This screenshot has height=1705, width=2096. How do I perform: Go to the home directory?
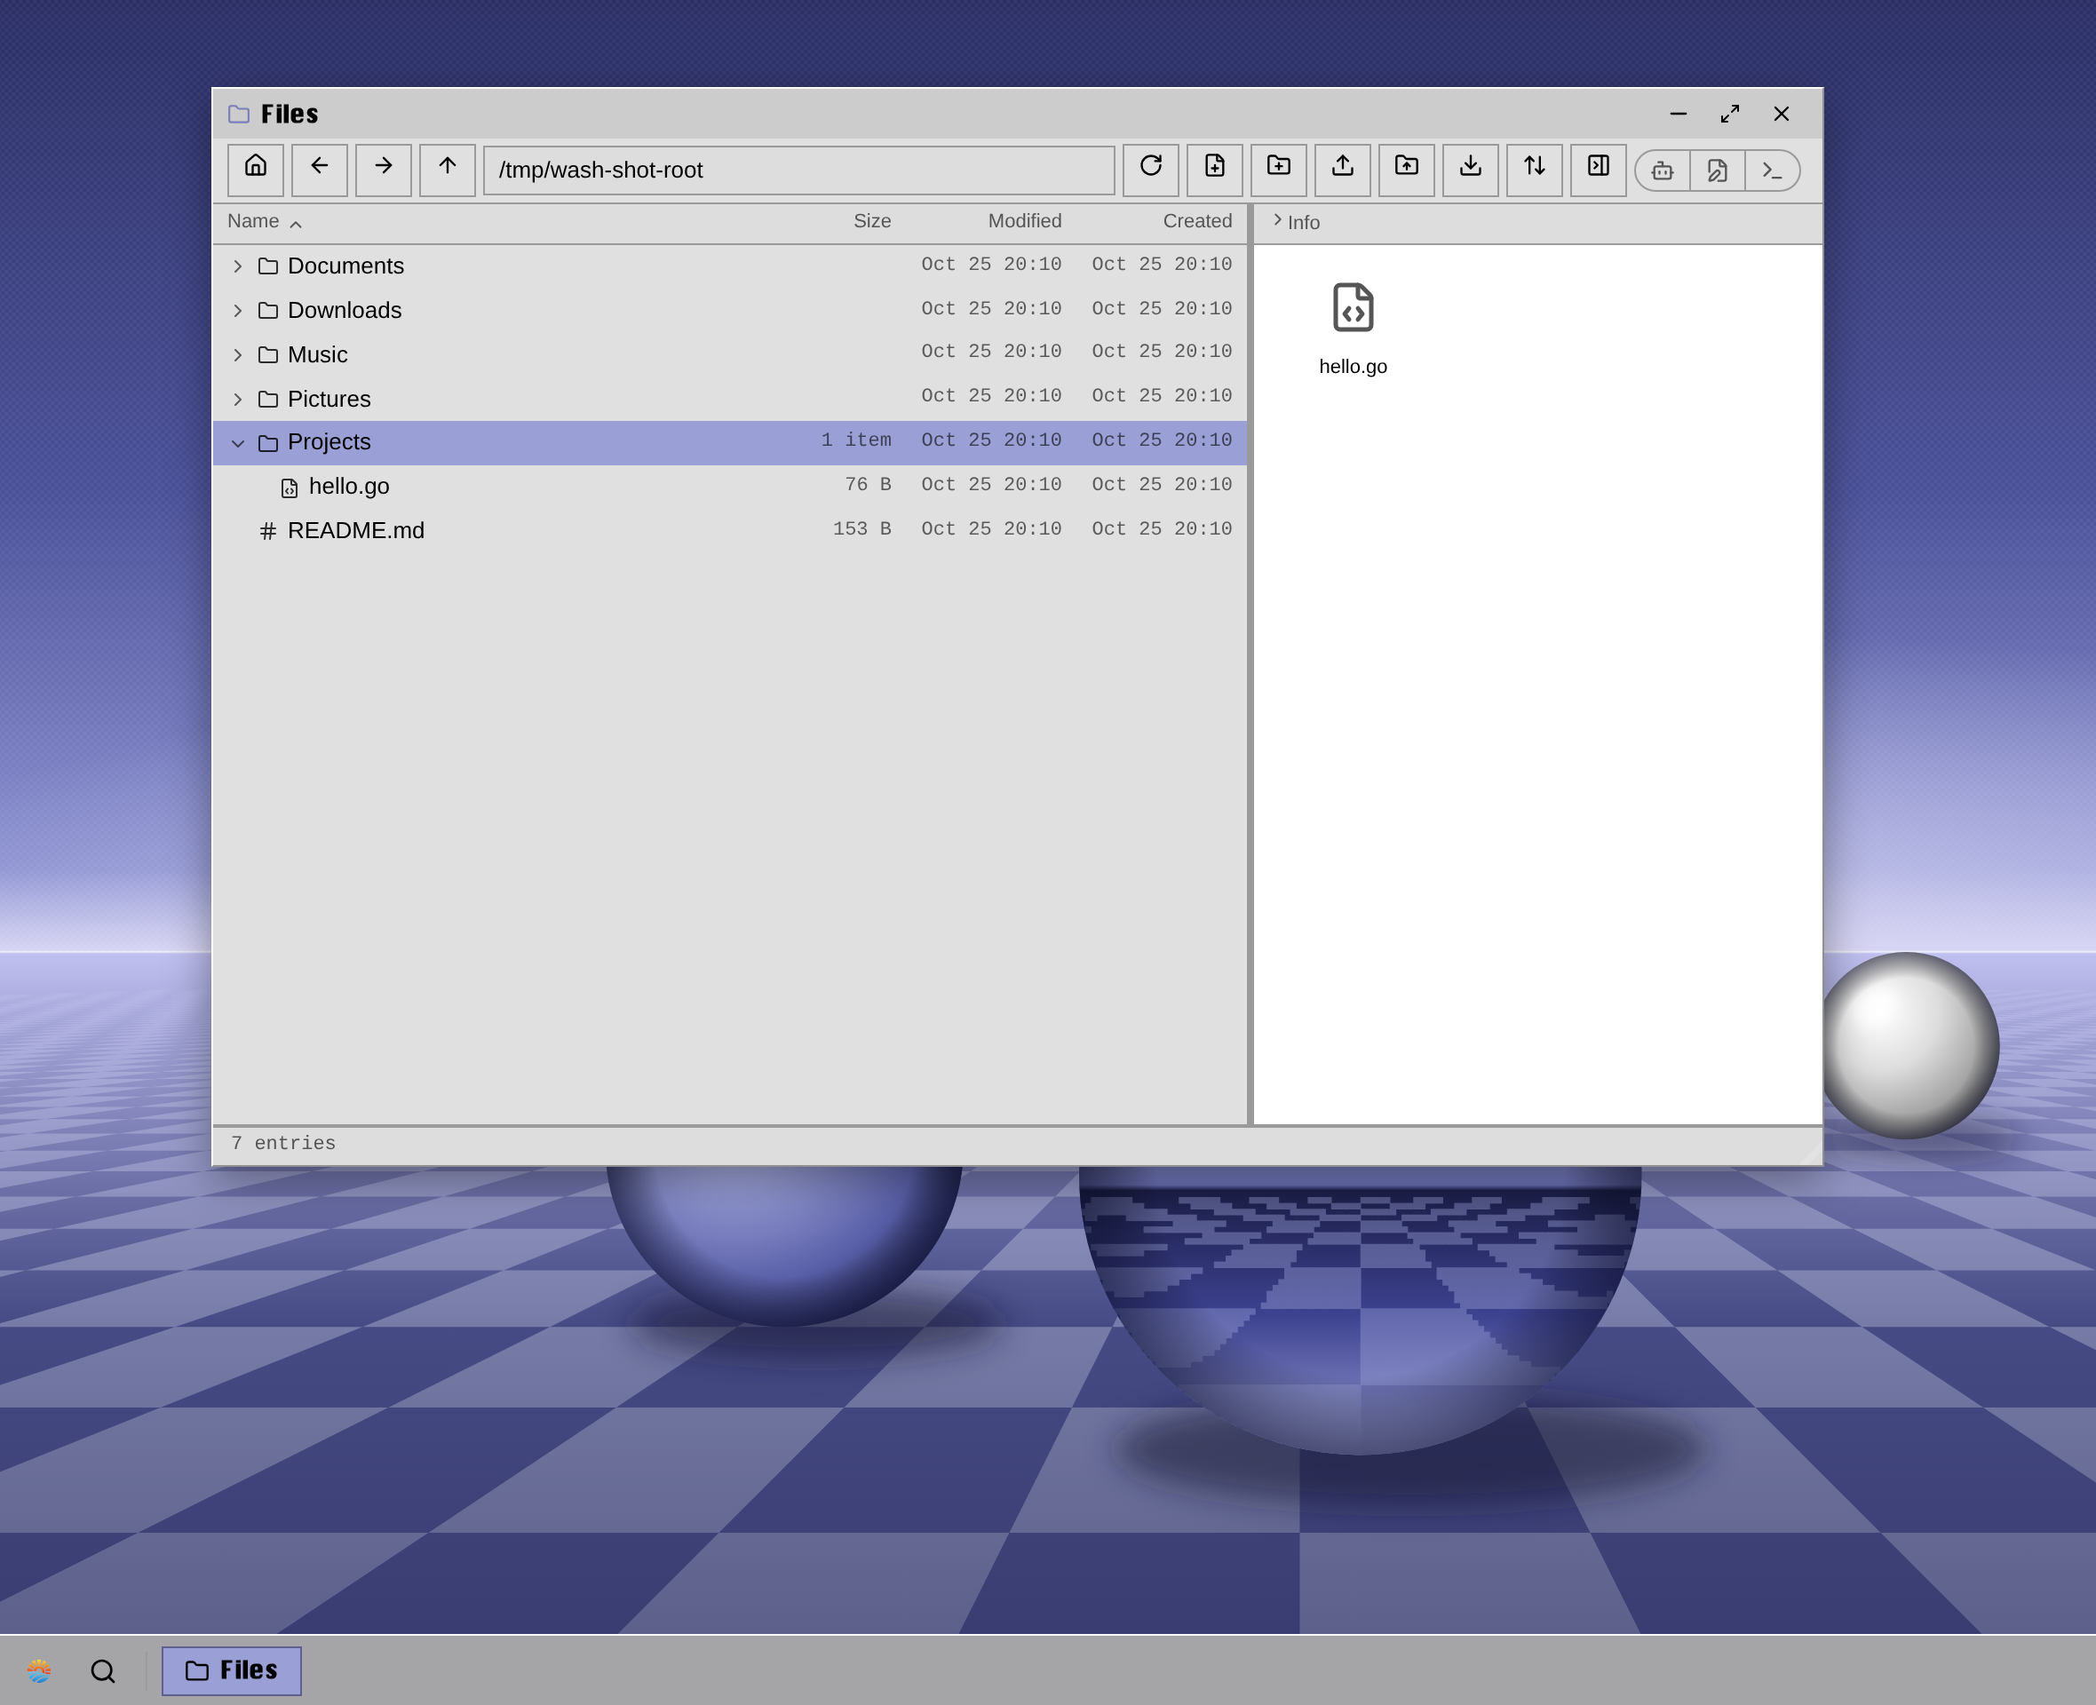pos(256,170)
